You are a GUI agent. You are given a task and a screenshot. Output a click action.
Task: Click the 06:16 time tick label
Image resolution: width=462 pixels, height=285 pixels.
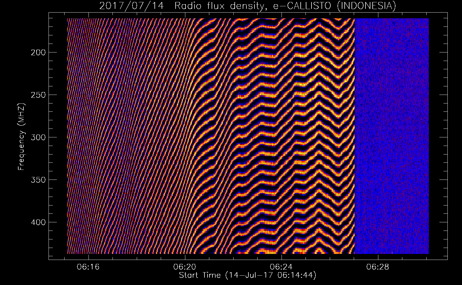pos(89,267)
